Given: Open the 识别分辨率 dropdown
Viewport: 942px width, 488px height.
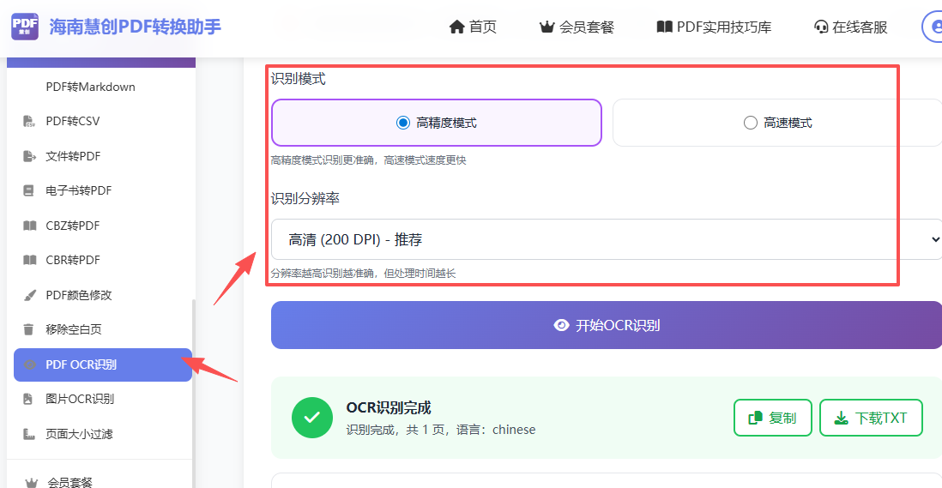Looking at the screenshot, I should pos(607,239).
